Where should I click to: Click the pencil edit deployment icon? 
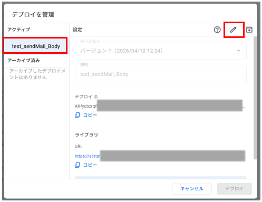point(234,30)
